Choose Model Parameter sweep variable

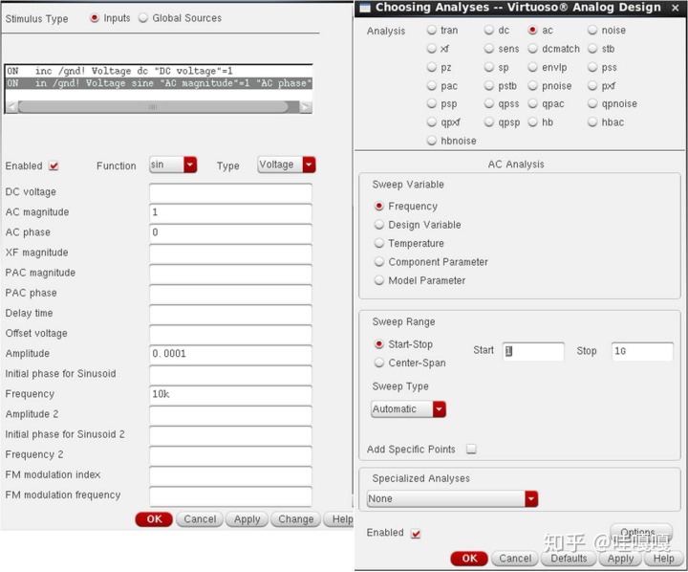point(379,280)
